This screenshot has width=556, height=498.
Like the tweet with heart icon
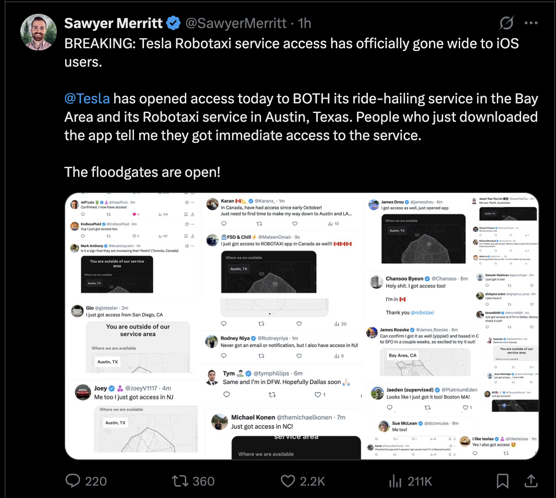point(288,481)
